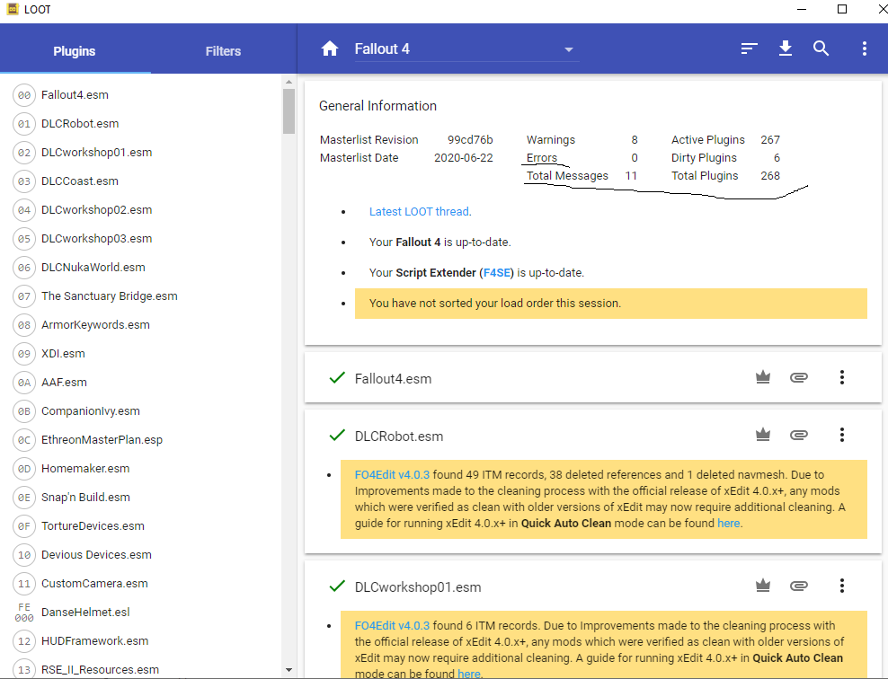
Task: Click the crown icon on DLCworkshop01.esm card
Action: click(763, 586)
